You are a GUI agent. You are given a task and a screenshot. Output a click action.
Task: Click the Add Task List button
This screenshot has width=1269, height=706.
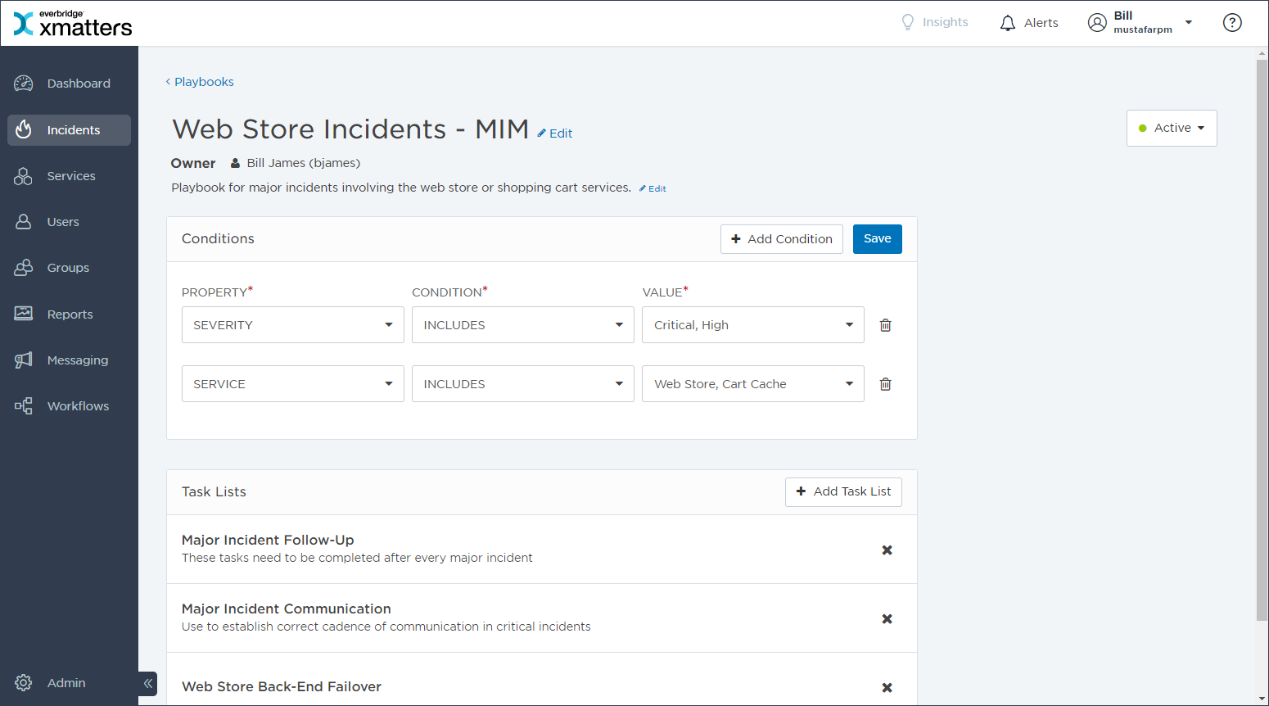[x=843, y=492]
